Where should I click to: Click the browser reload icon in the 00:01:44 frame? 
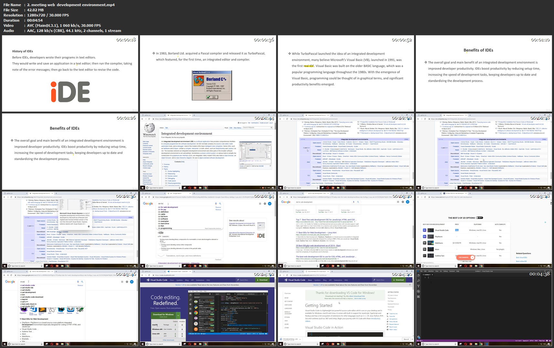click(149, 119)
